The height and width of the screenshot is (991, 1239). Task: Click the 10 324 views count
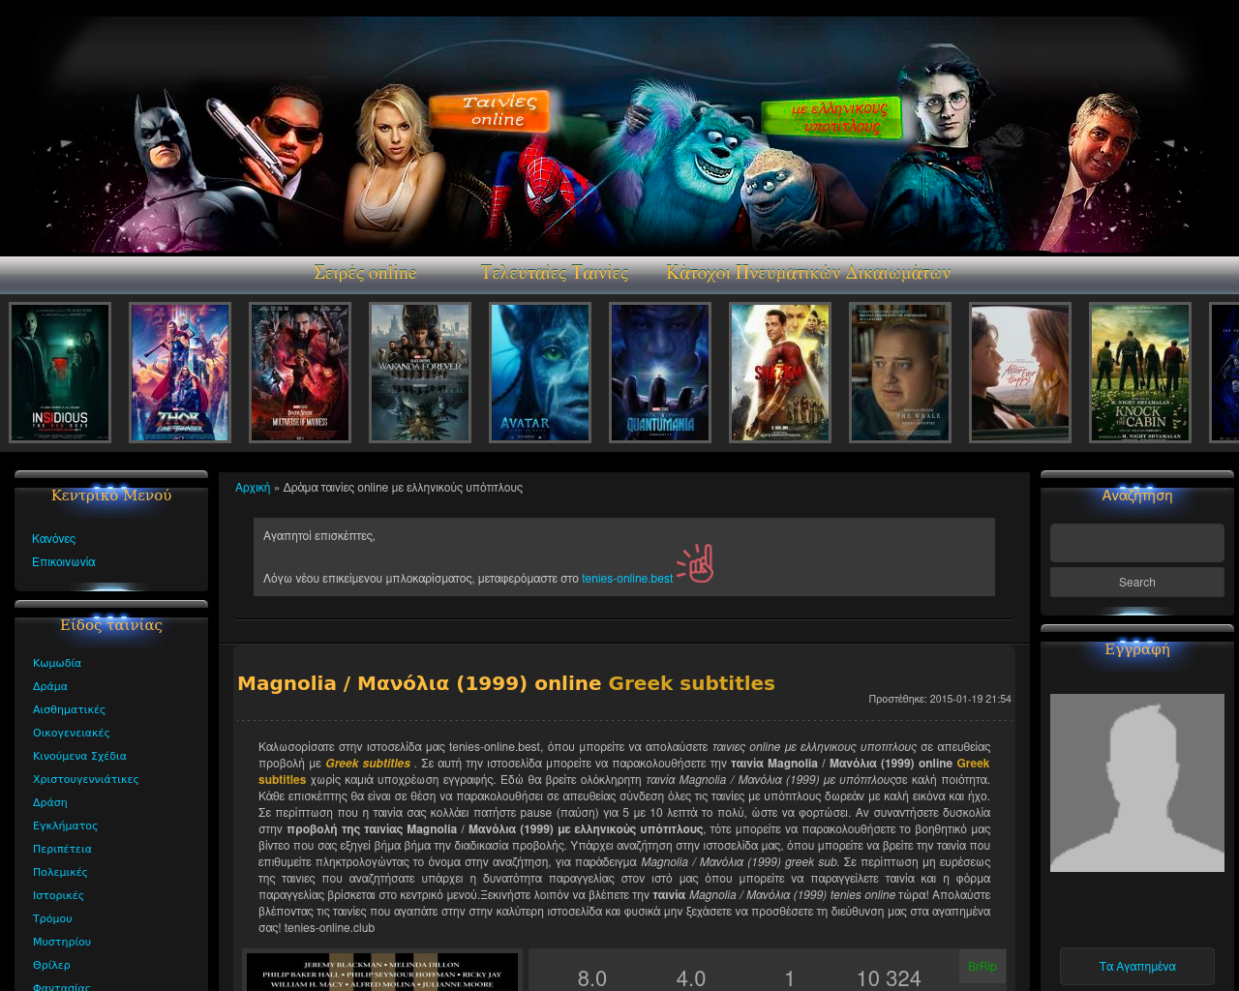tap(889, 978)
